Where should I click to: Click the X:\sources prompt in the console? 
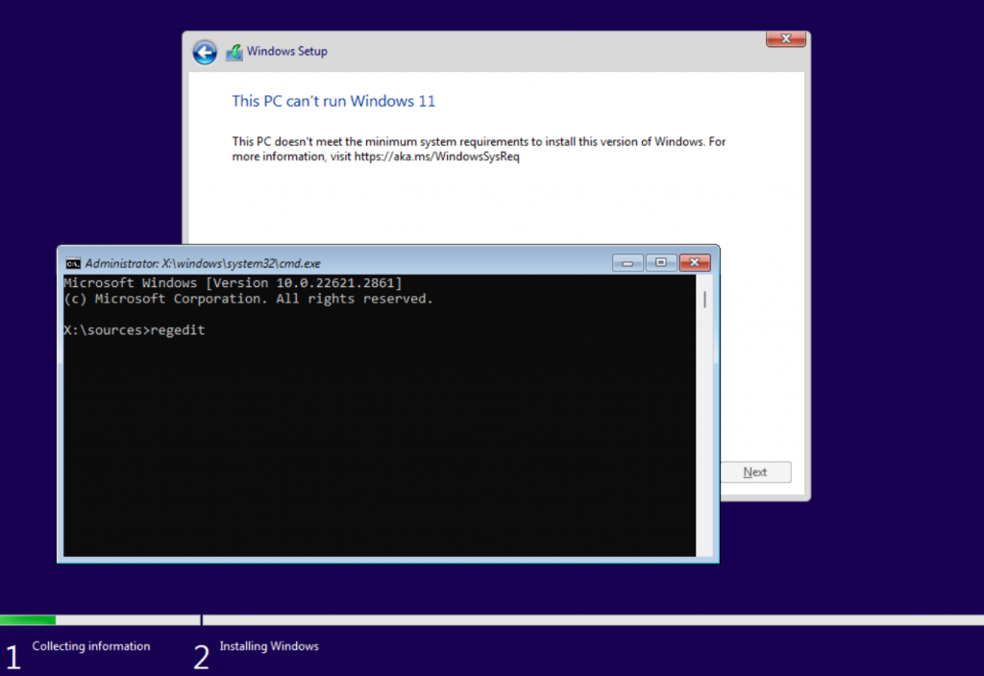tap(106, 330)
